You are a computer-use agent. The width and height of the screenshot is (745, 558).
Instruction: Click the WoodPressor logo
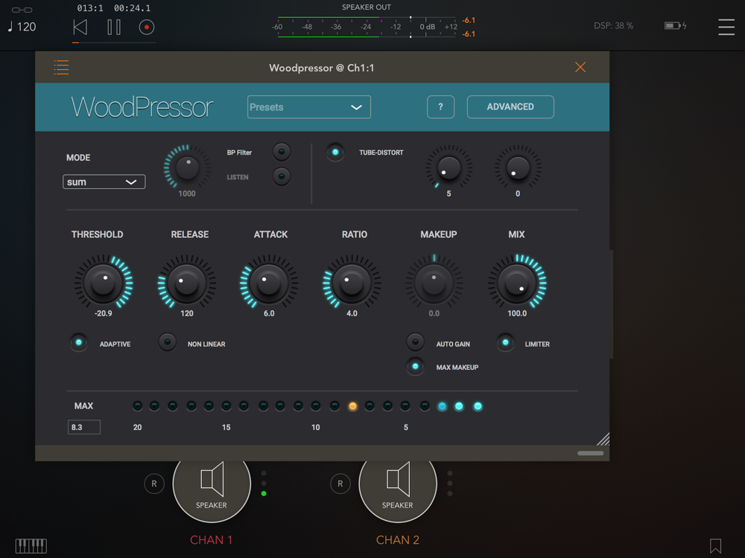pyautogui.click(x=142, y=106)
